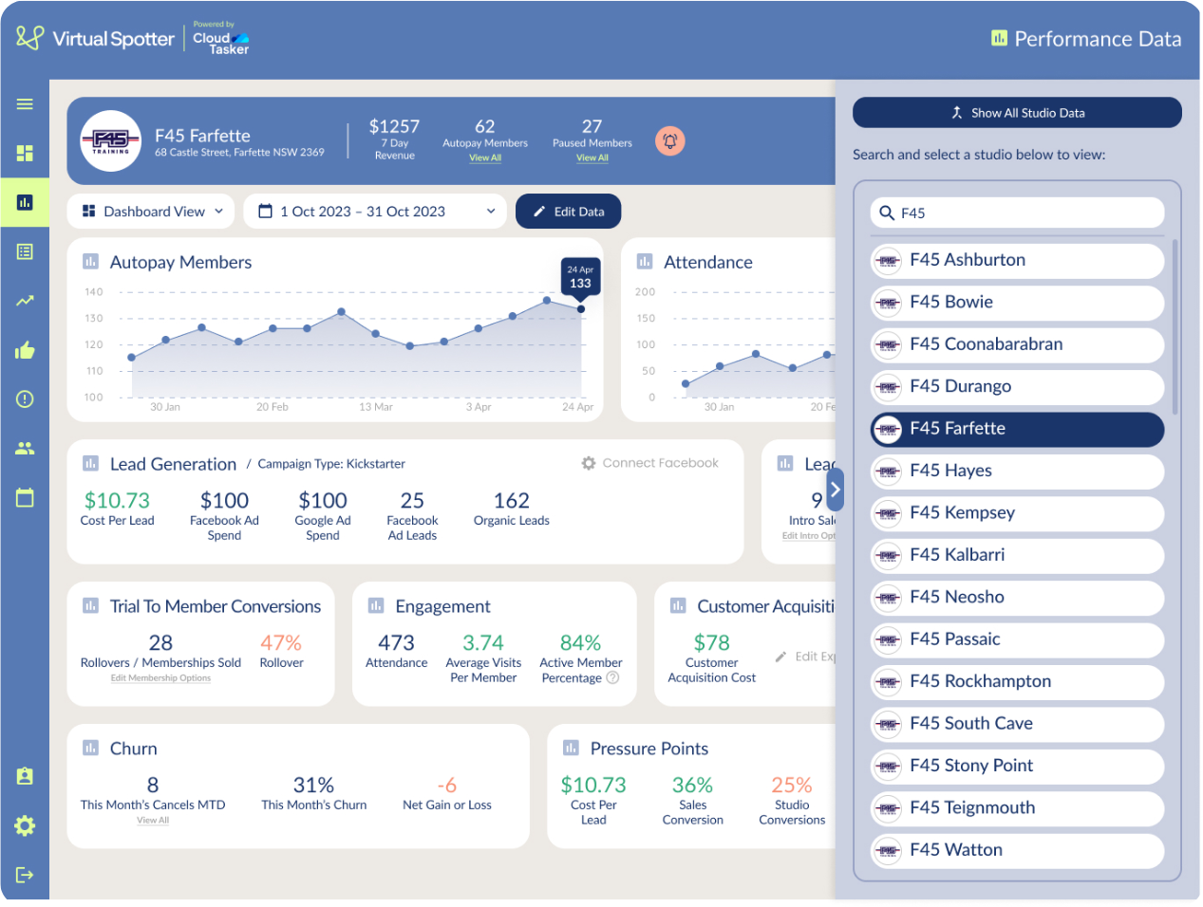1203x907 pixels.
Task: Click the logout icon at sidebar bottom
Action: coord(25,875)
